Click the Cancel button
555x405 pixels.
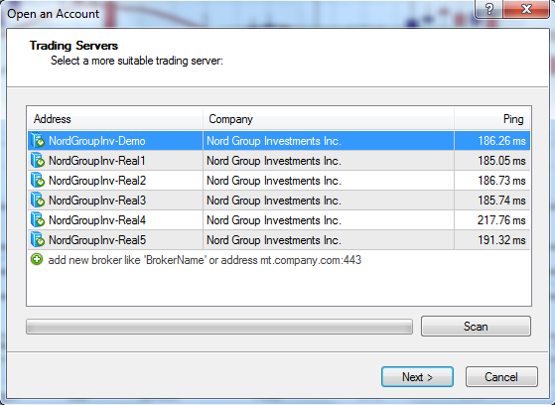coord(501,376)
